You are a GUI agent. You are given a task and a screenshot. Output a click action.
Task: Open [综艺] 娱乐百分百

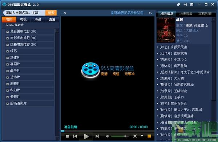(173, 104)
